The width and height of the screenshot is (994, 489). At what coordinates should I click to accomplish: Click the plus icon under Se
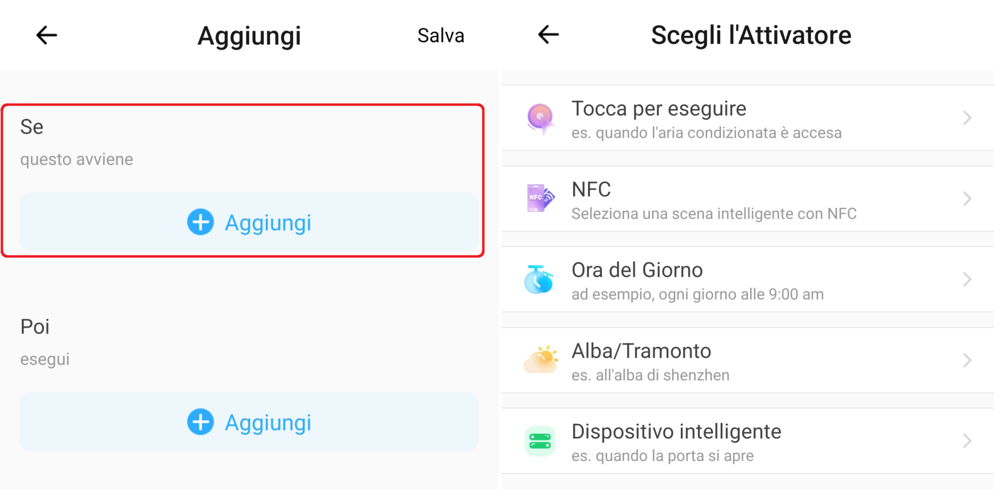point(200,222)
